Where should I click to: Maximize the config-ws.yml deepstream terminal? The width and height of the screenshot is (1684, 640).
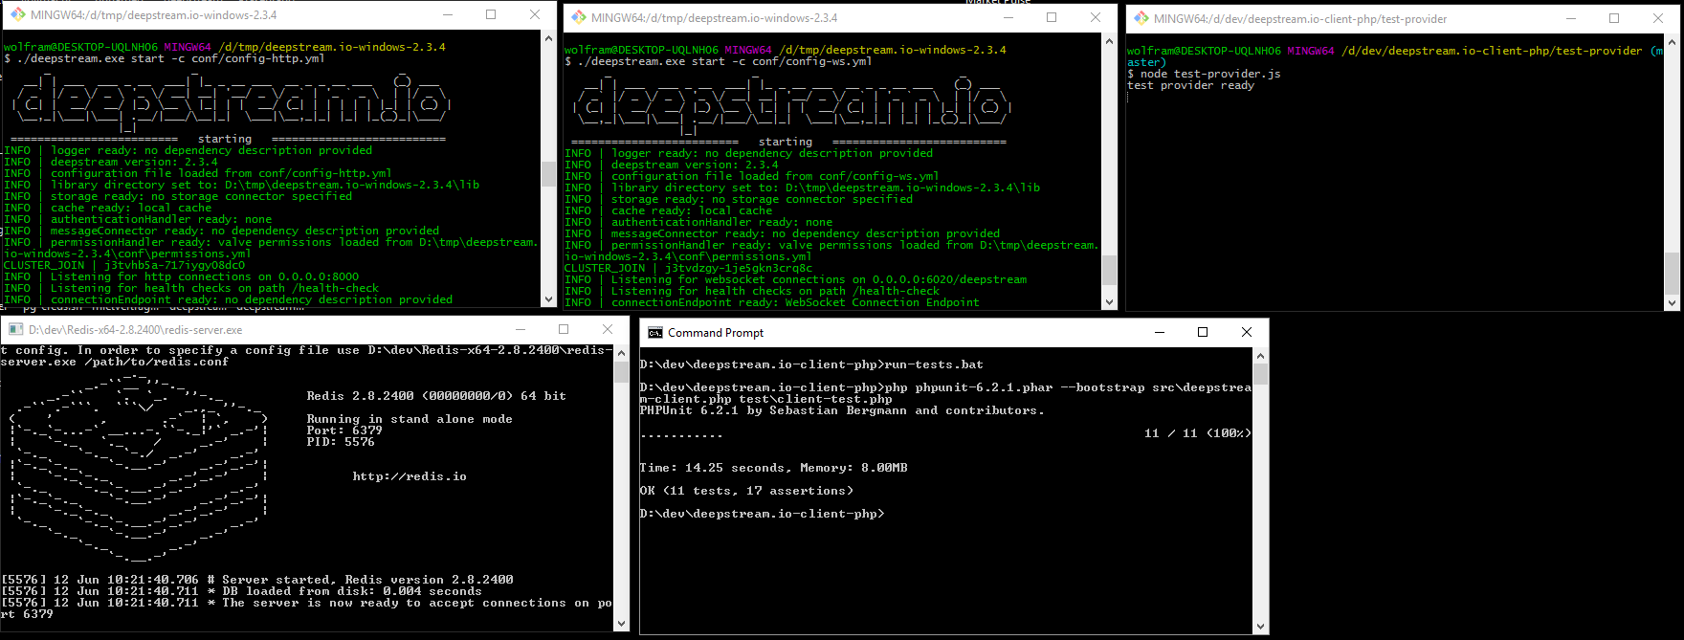click(1052, 17)
